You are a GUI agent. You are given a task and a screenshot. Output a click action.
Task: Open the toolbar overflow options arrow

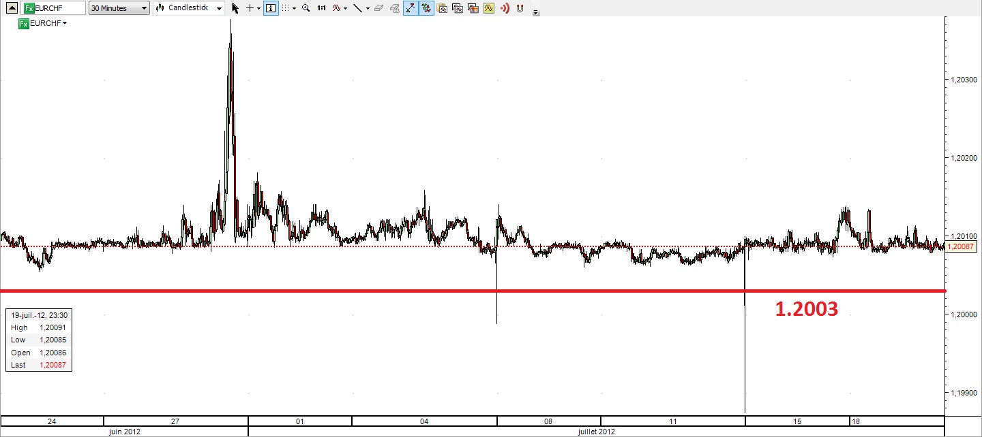coord(536,12)
